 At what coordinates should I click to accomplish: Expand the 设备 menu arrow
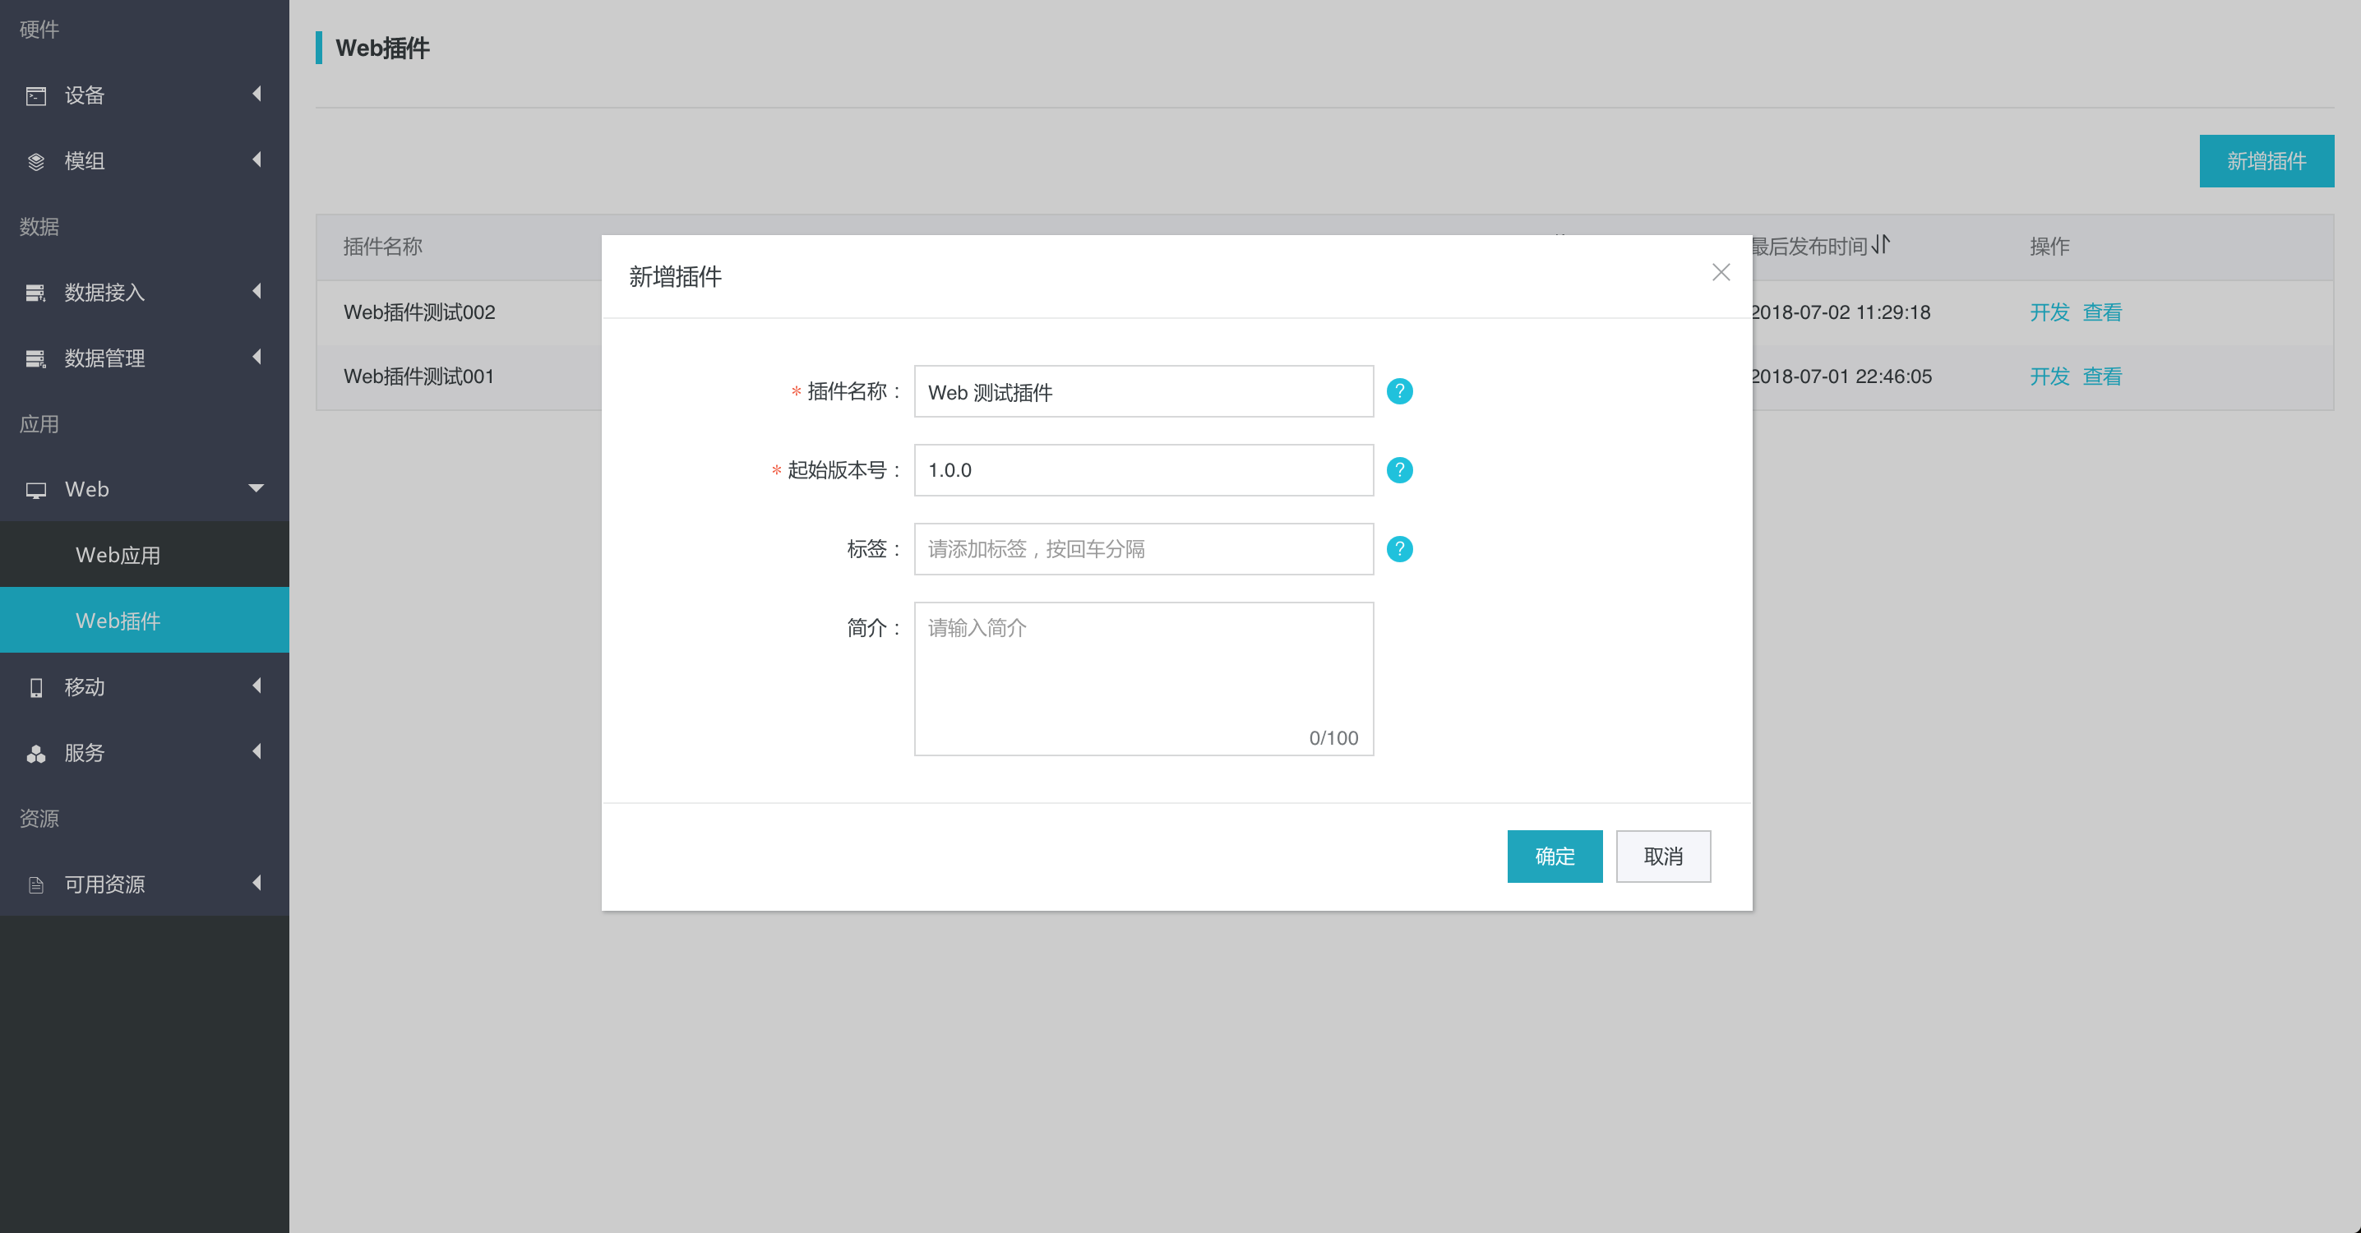tap(256, 94)
